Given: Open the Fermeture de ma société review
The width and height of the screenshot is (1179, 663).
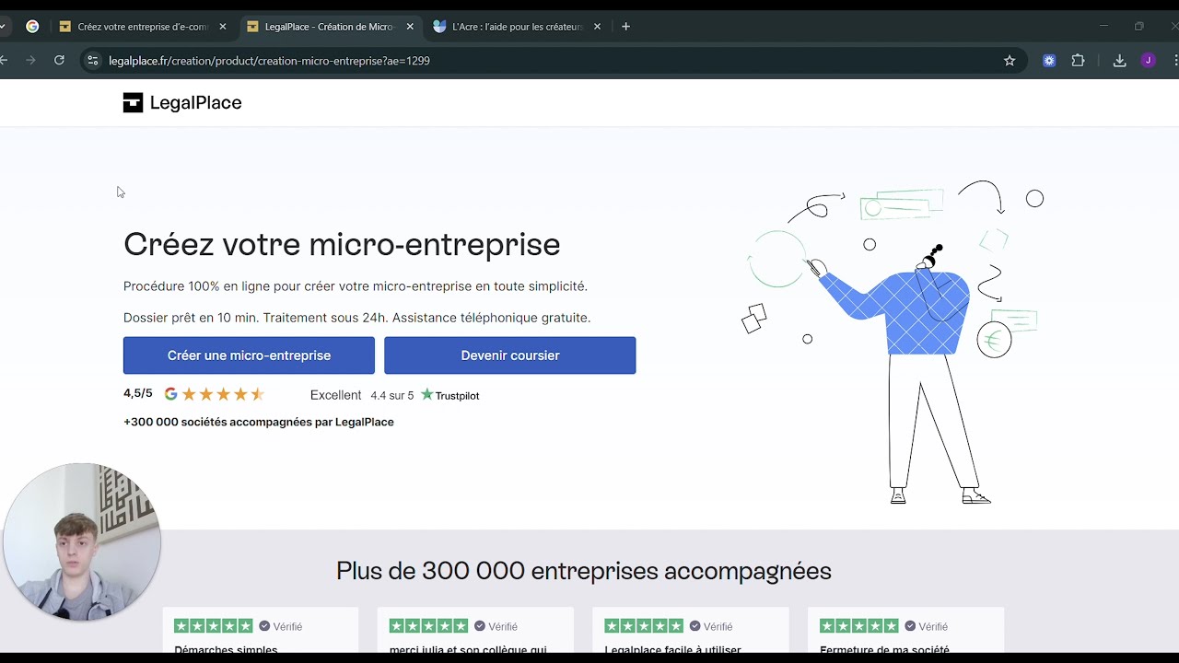Looking at the screenshot, I should click(x=905, y=631).
